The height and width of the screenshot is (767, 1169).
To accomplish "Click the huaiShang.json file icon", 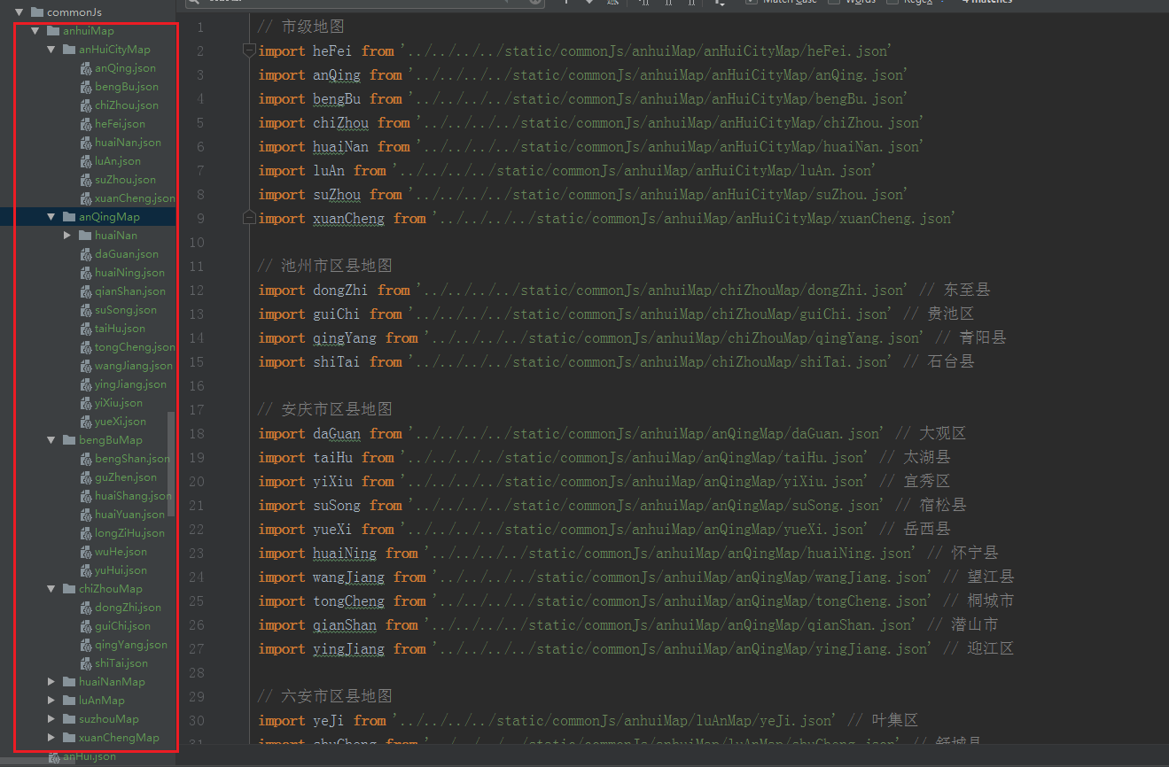I will click(x=86, y=496).
